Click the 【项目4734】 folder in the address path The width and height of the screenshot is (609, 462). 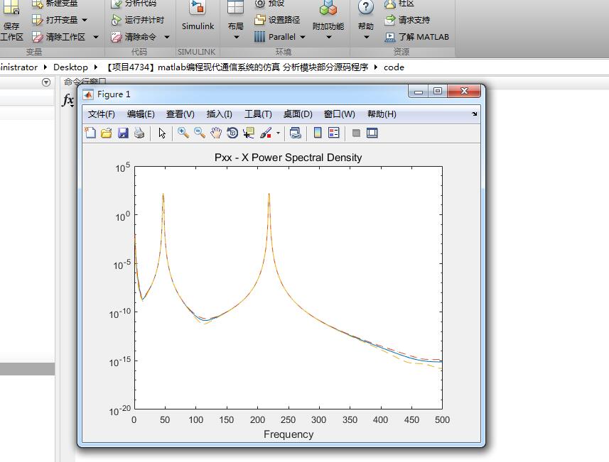tap(237, 67)
